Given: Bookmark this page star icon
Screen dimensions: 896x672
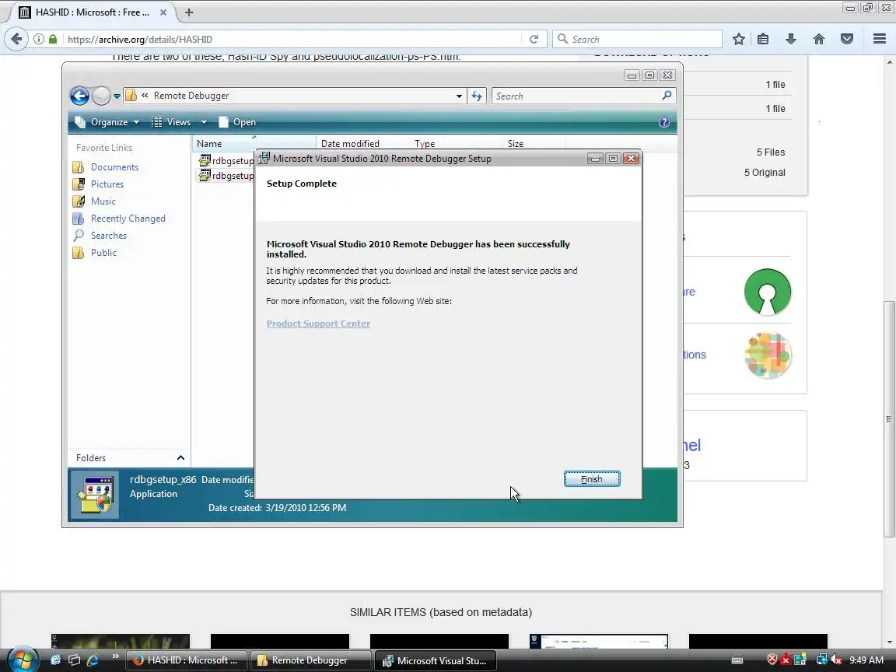Looking at the screenshot, I should (x=738, y=39).
